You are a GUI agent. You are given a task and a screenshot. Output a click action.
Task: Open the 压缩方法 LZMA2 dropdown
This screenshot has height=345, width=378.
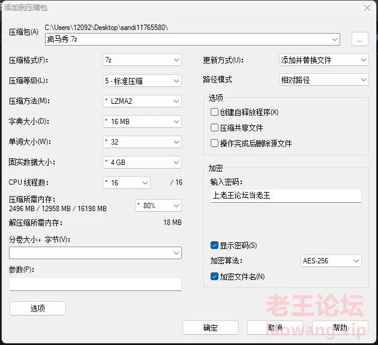pyautogui.click(x=142, y=101)
